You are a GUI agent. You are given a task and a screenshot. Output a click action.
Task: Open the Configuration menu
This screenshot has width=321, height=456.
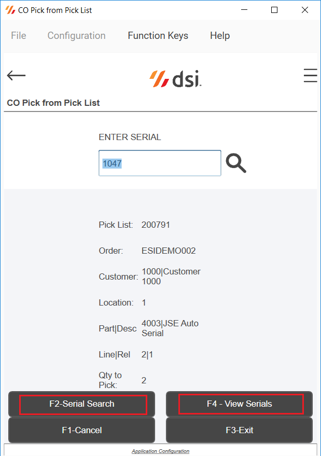[76, 35]
